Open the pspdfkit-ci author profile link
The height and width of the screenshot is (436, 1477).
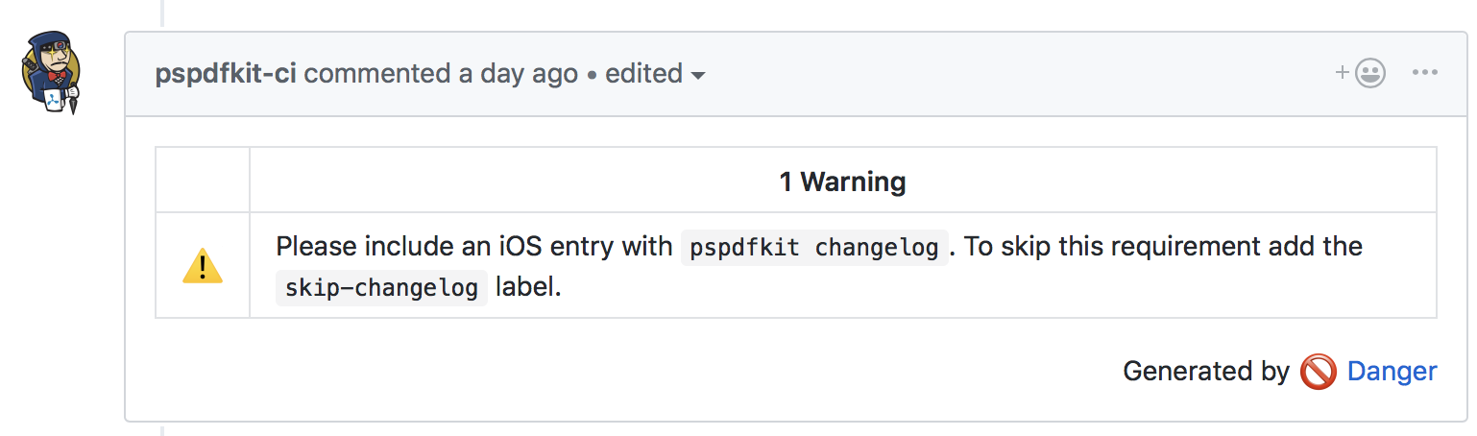pyautogui.click(x=226, y=74)
